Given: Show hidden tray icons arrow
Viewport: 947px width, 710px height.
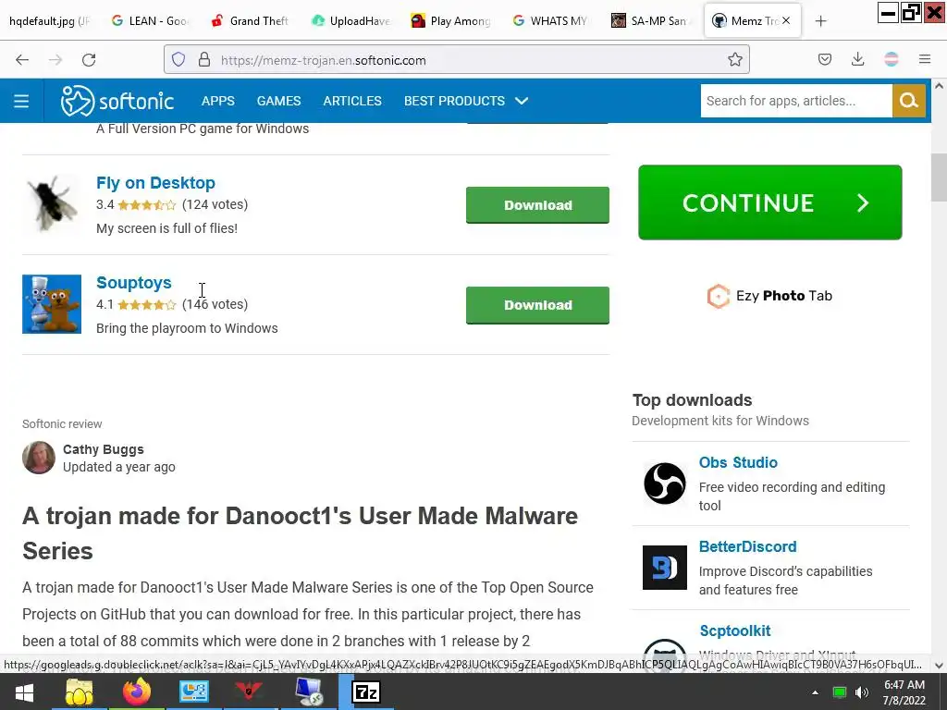Looking at the screenshot, I should (x=815, y=692).
